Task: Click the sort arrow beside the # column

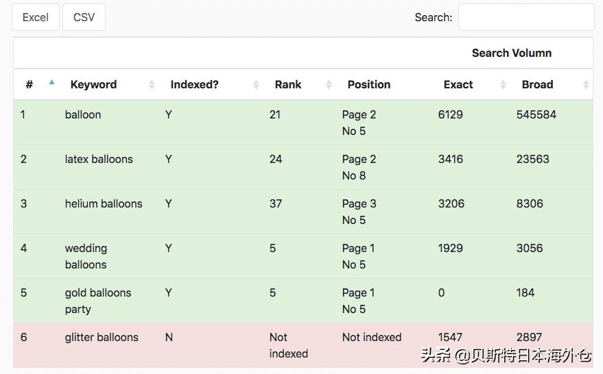Action: (51, 84)
